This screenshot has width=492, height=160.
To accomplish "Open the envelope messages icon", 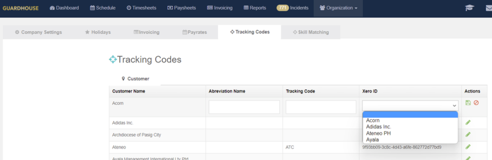I will click(x=489, y=8).
